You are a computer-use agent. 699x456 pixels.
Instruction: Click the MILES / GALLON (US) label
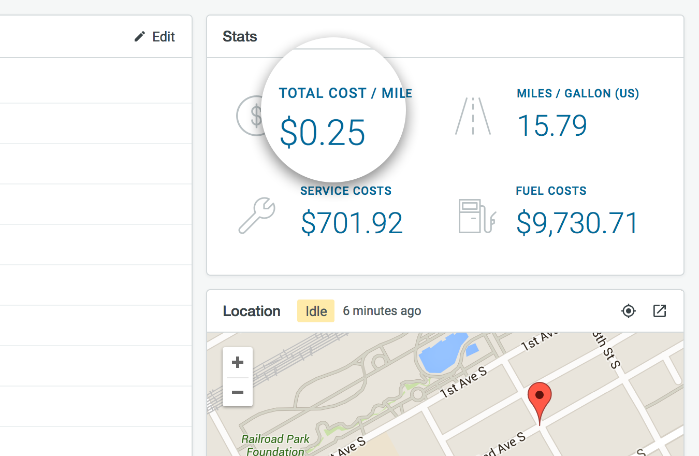click(x=578, y=94)
